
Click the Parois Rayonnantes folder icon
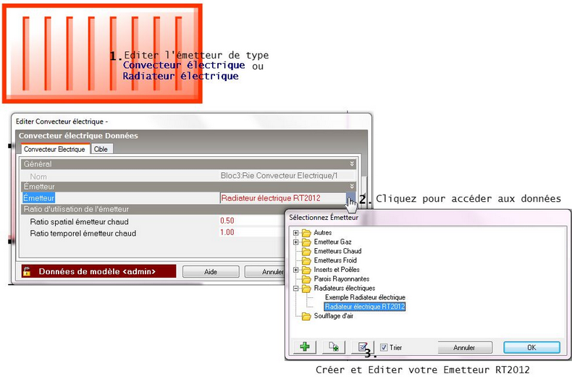[306, 279]
